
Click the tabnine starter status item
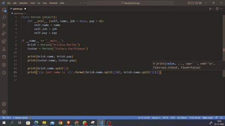[x=22, y=118]
